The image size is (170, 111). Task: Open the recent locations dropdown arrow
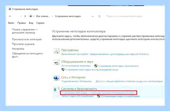tap(21, 16)
